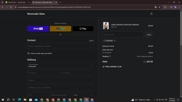Click the Apartment, suite, etc. field
This screenshot has width=182, height=102.
60,88
